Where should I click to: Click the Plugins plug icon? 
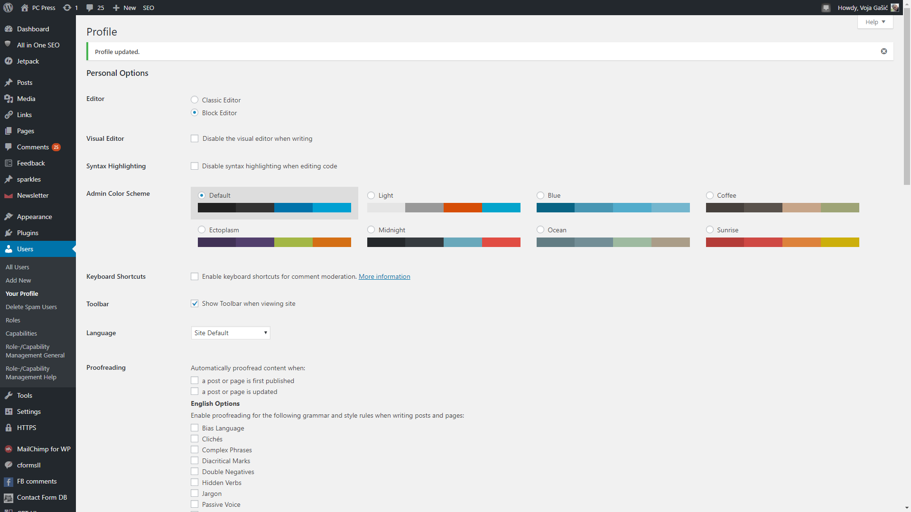tap(9, 233)
